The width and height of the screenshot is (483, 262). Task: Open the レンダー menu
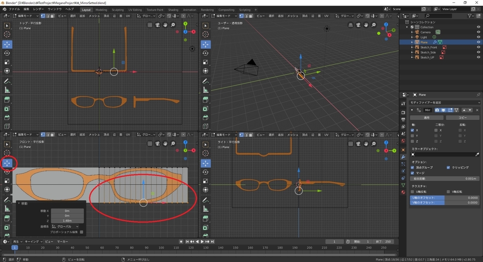pos(39,9)
